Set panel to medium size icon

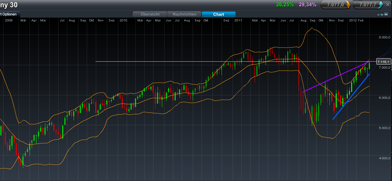coord(382,14)
